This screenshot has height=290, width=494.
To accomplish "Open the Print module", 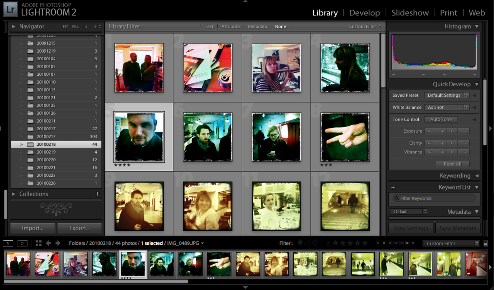I will (448, 13).
